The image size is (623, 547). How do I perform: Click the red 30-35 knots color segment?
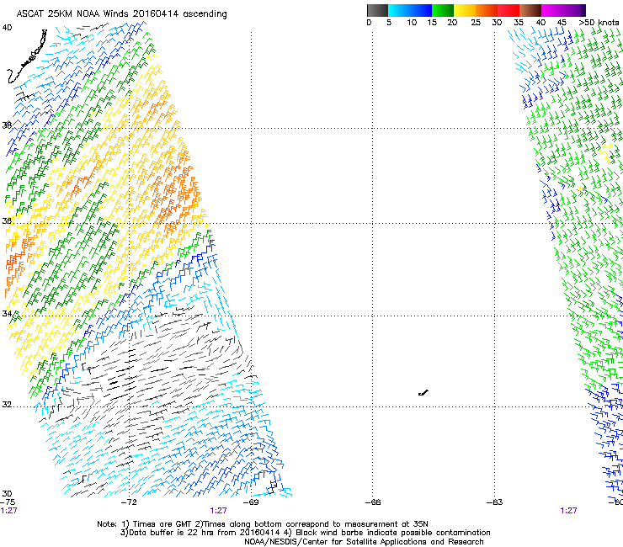click(509, 10)
